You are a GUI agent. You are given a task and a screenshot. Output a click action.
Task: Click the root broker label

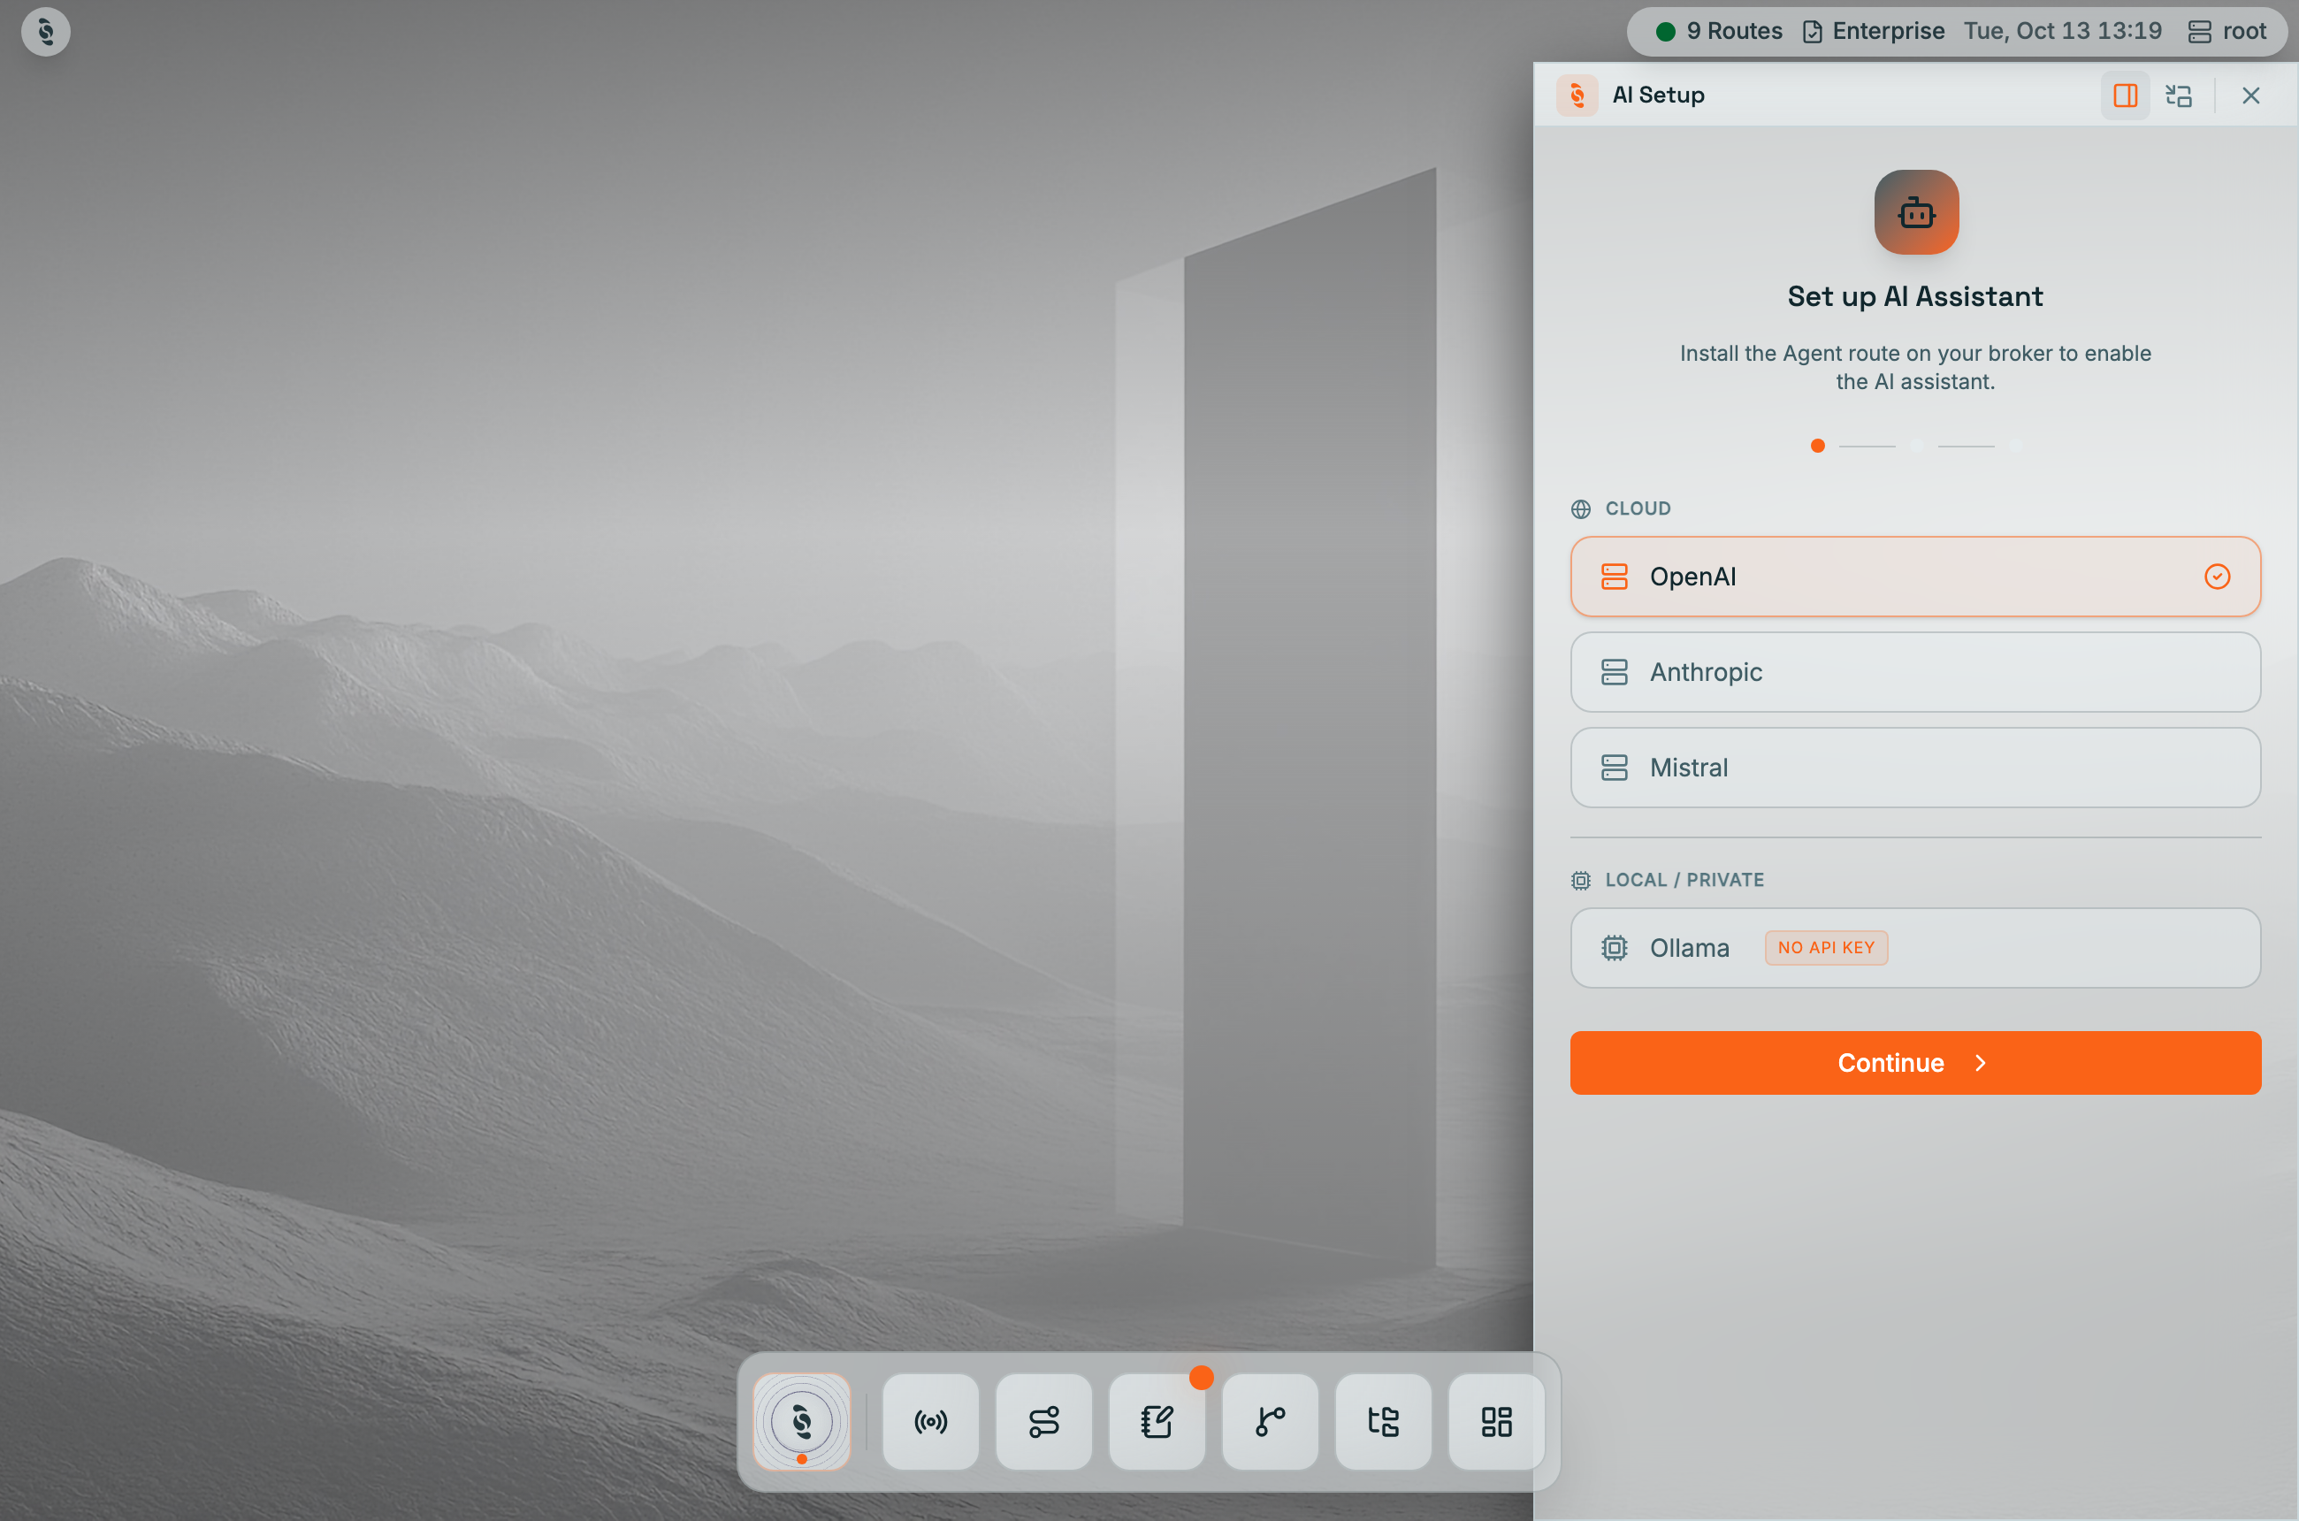click(x=2227, y=31)
